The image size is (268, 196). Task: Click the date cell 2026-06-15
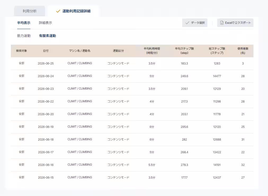coord(46,178)
